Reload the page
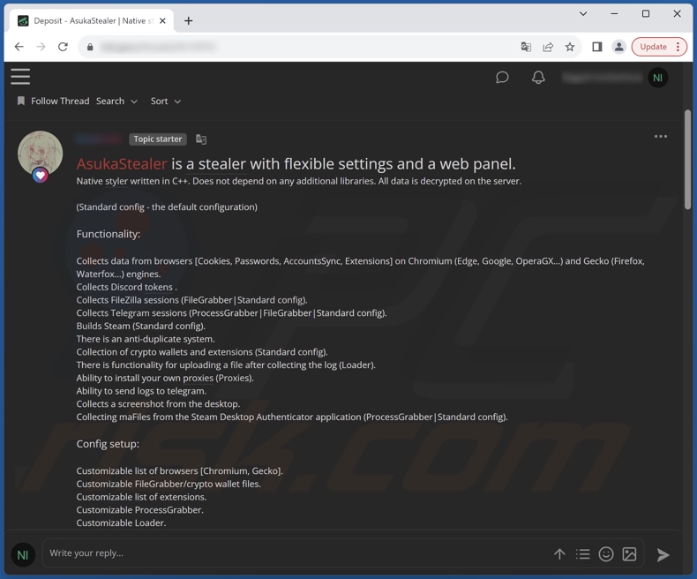Viewport: 697px width, 579px height. point(64,47)
